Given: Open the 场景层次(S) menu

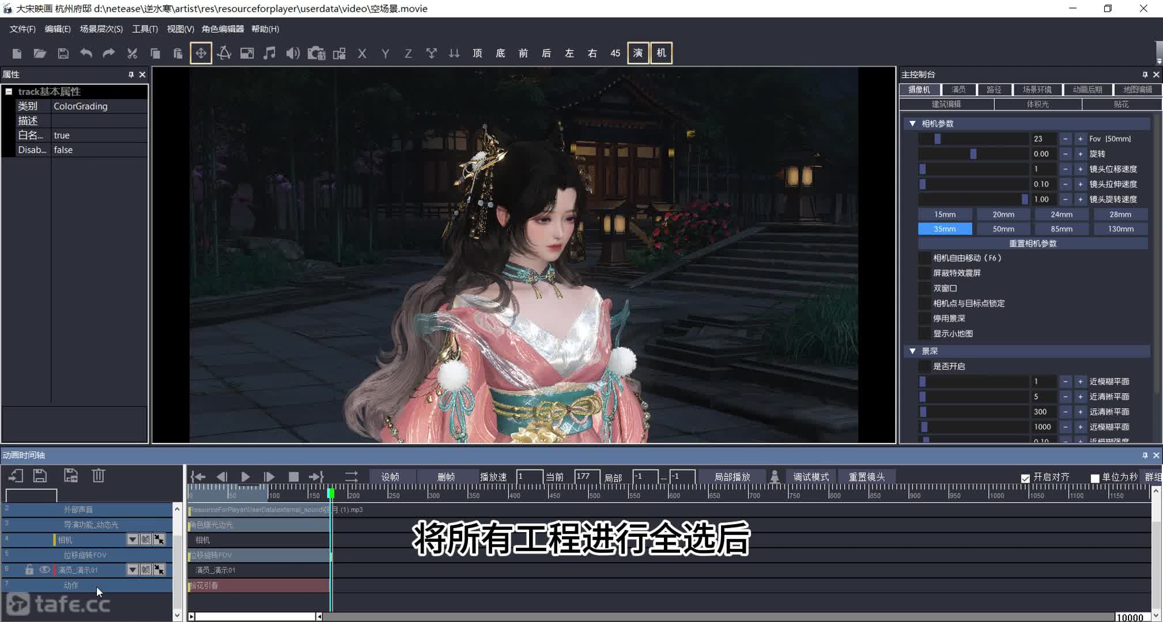Looking at the screenshot, I should 101,29.
